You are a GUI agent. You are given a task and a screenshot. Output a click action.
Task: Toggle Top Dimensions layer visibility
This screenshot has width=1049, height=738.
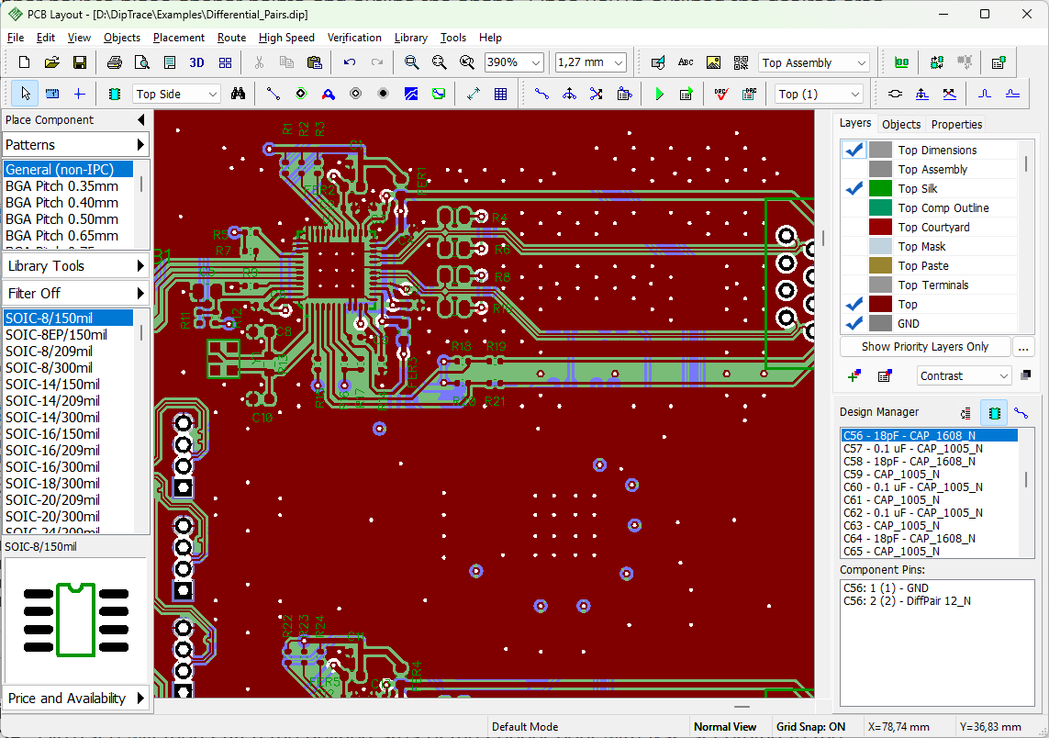854,150
